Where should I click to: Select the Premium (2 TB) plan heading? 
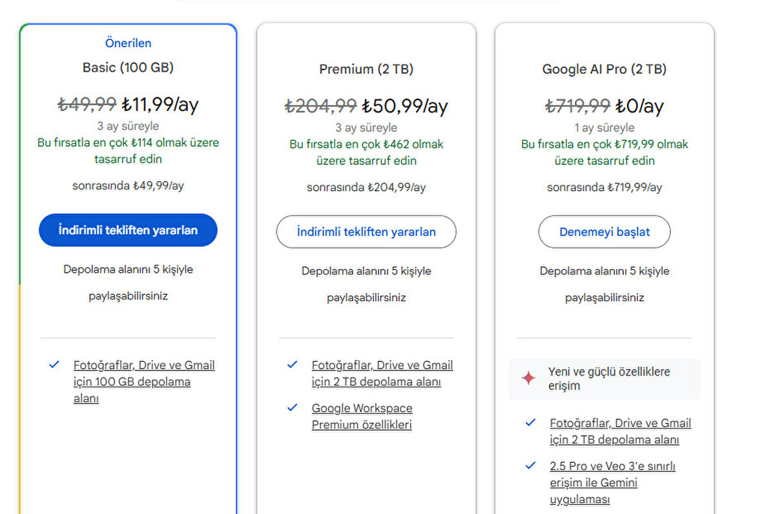pyautogui.click(x=366, y=69)
